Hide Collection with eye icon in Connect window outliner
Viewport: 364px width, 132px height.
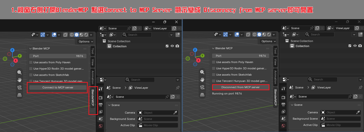[x=172, y=46]
